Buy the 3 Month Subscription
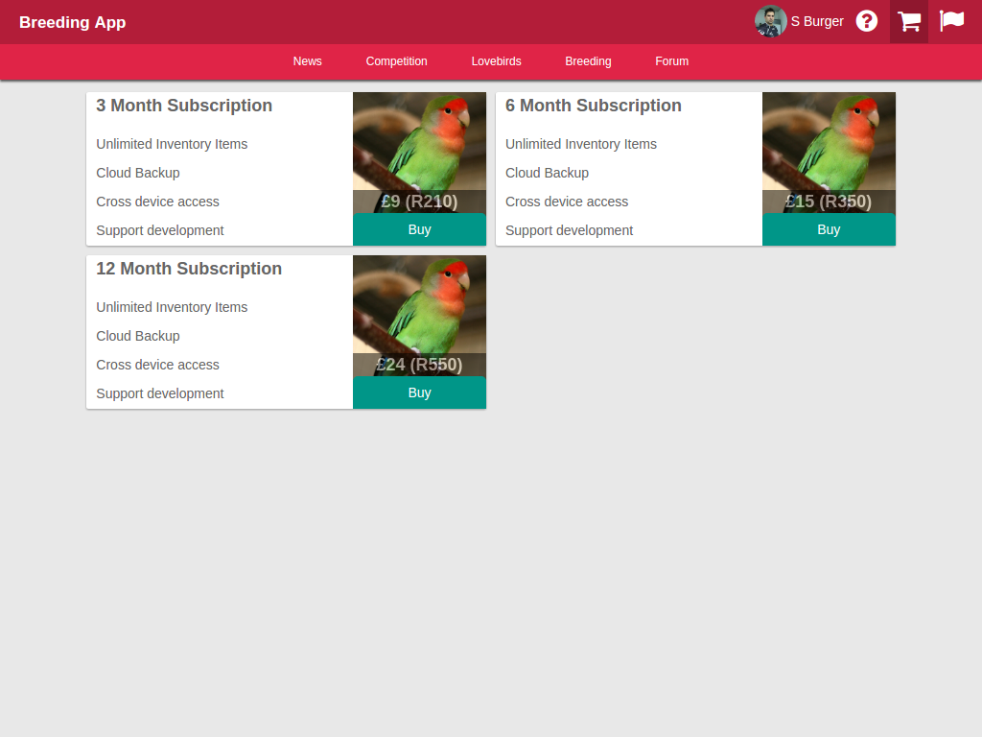This screenshot has height=737, width=982. click(x=420, y=229)
